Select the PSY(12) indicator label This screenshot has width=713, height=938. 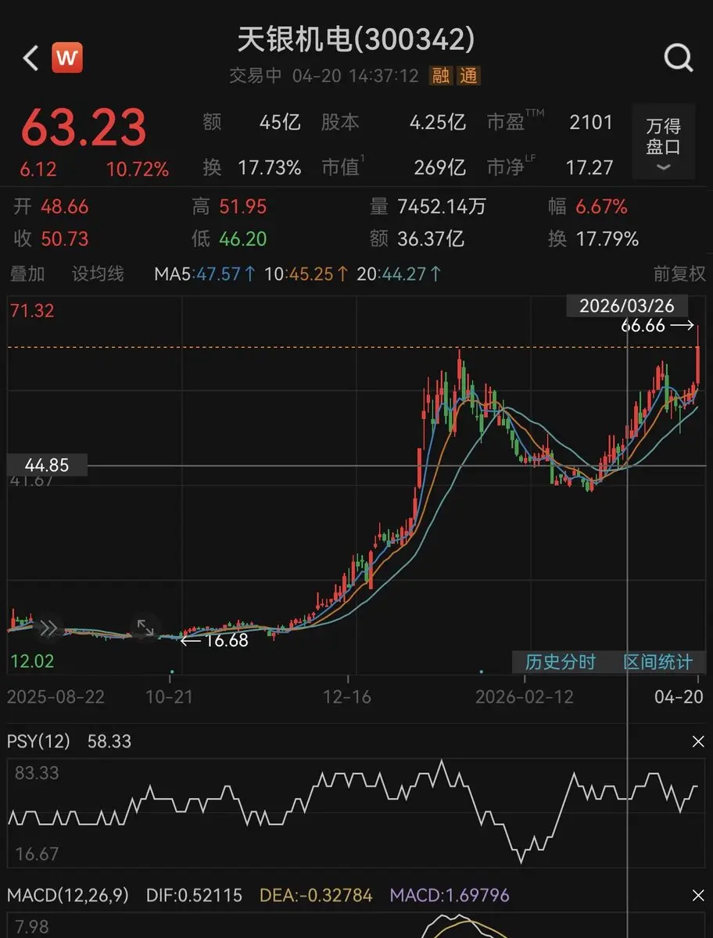click(38, 742)
